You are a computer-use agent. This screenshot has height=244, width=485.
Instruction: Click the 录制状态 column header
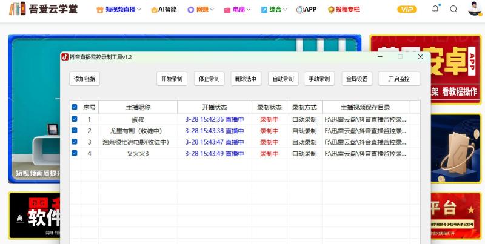tap(269, 107)
